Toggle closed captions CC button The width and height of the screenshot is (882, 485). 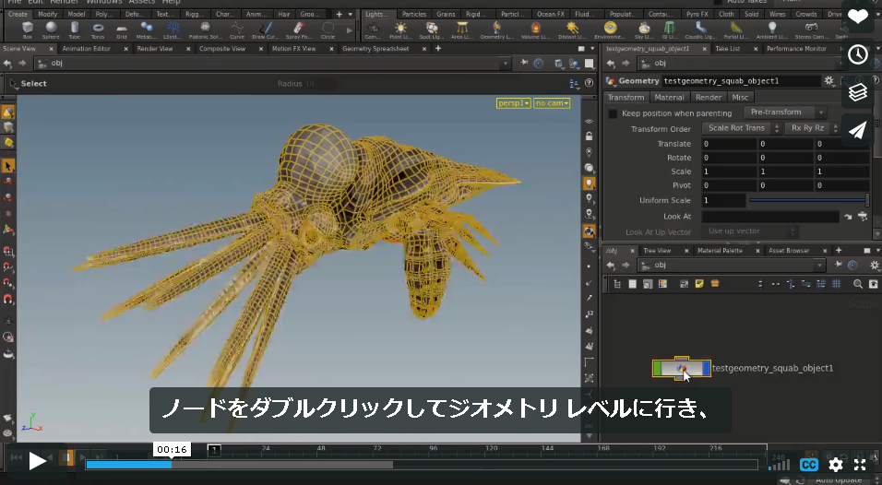click(809, 465)
